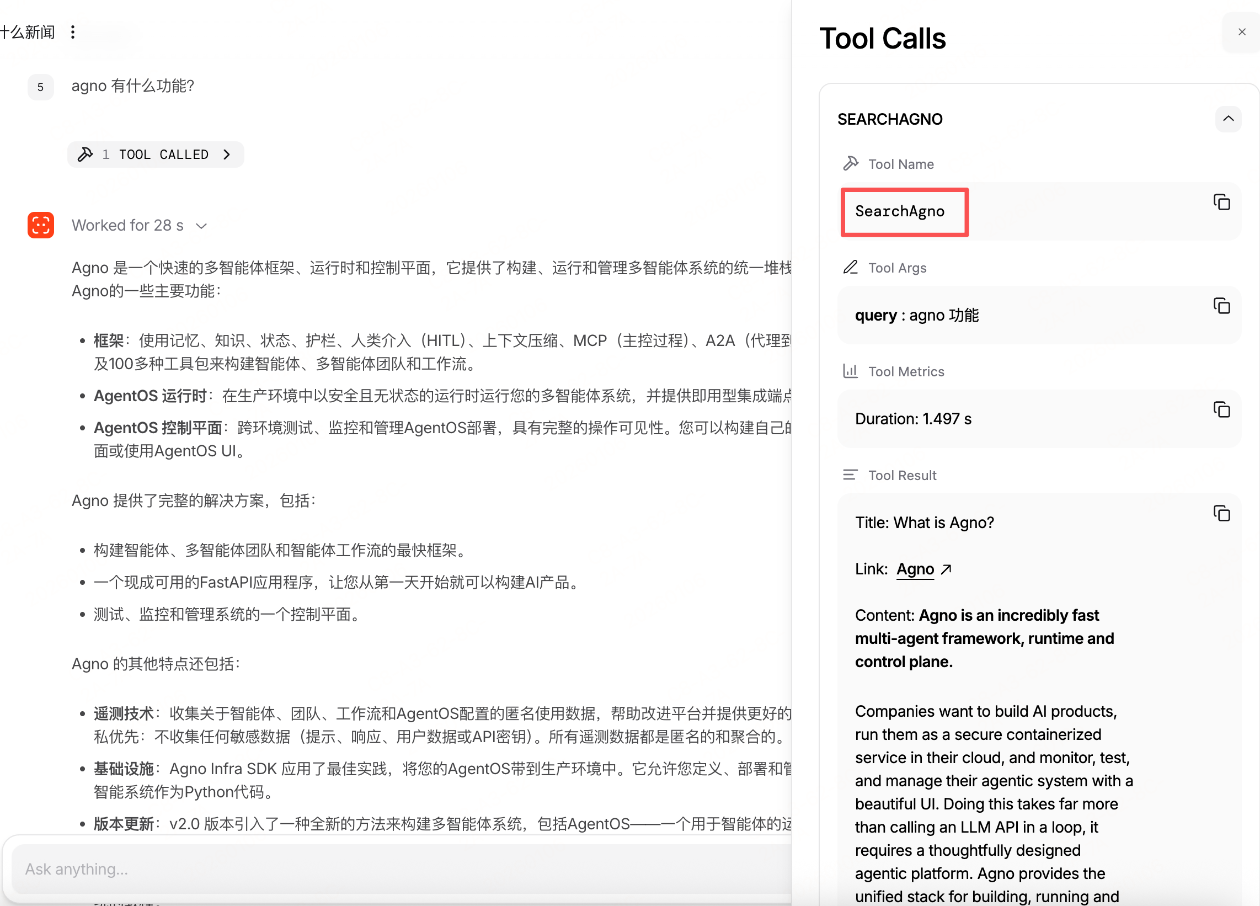Collapse the SEARCHAGNO tool call section

point(1228,119)
